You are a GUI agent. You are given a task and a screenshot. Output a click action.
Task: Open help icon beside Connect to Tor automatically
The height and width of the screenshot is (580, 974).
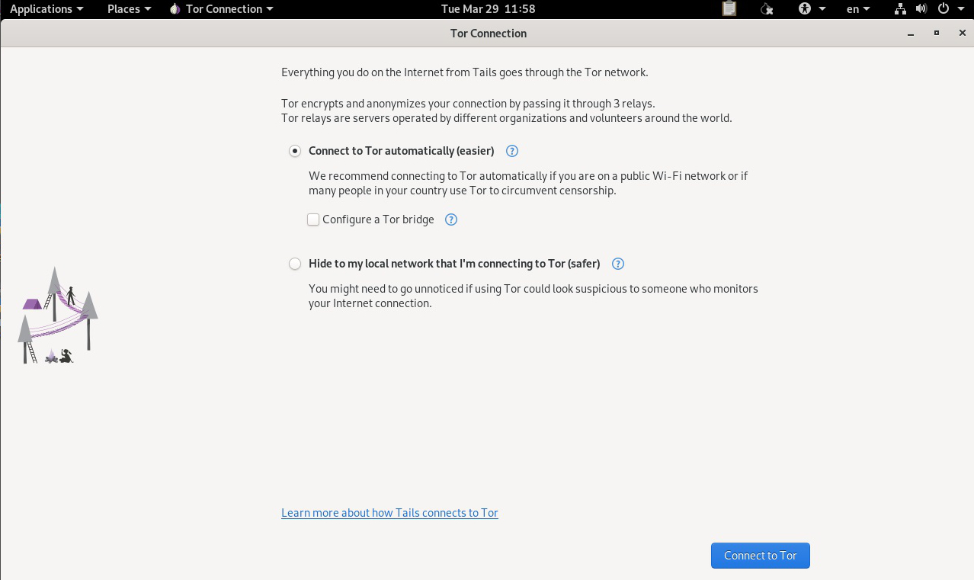[x=512, y=151]
